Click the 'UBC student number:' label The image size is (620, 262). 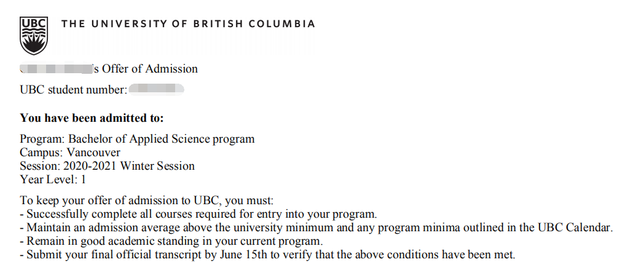[x=74, y=90]
